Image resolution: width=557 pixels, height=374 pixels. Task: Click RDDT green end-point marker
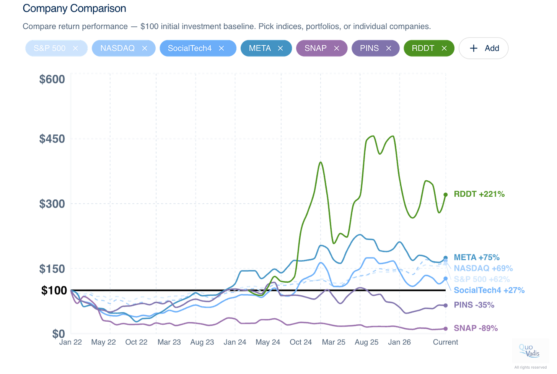(446, 194)
